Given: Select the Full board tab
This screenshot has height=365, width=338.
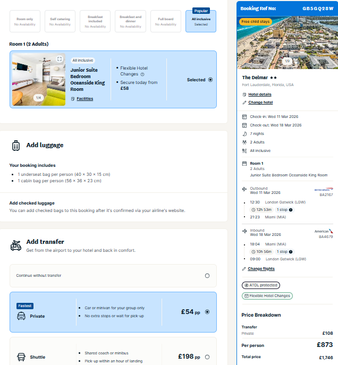Looking at the screenshot, I should (166, 21).
